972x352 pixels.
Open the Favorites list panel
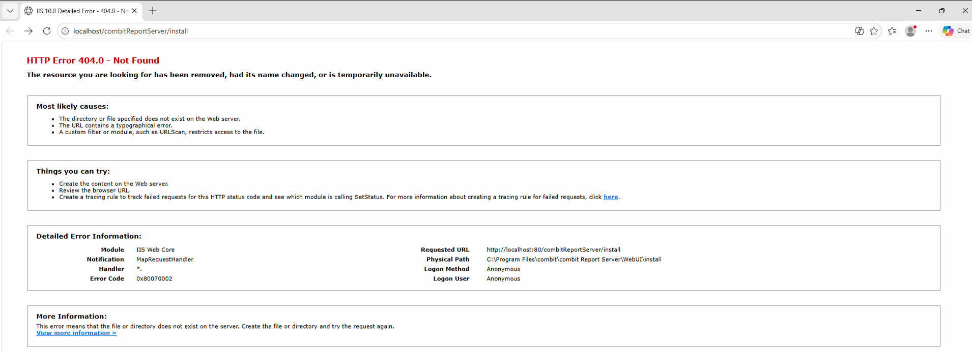point(892,31)
